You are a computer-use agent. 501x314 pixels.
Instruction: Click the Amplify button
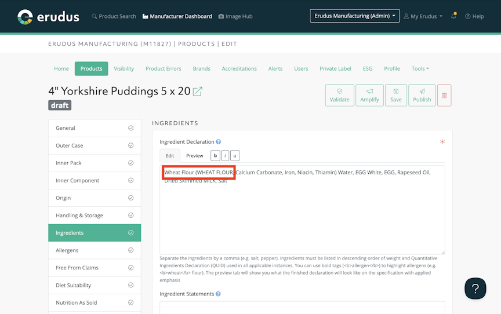(370, 96)
